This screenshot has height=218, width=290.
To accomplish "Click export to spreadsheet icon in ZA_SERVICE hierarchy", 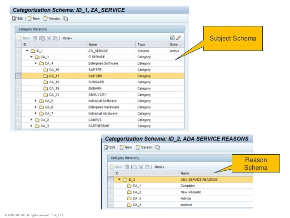I will (172, 38).
